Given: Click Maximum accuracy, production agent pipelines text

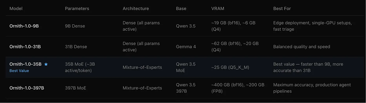Looking at the screenshot, I should click(312, 88).
